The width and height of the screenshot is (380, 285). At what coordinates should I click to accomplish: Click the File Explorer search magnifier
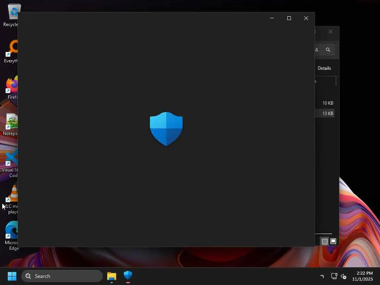click(x=328, y=50)
